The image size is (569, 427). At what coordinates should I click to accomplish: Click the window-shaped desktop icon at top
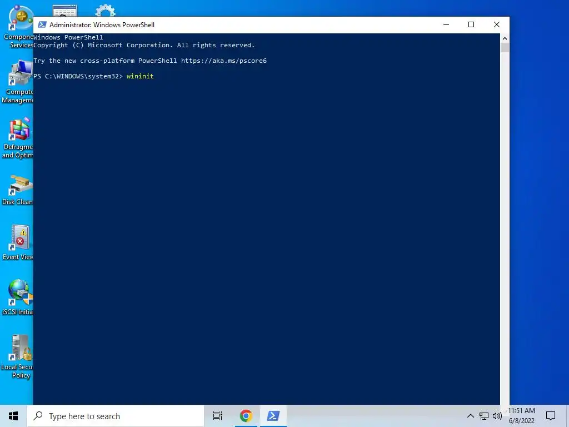(64, 11)
